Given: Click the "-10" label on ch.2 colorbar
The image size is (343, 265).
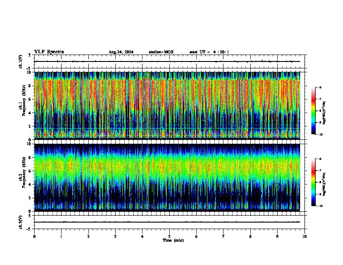Looking at the screenshot, I should click(x=320, y=206).
